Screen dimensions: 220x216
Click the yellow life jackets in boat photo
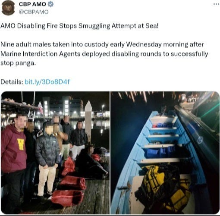click(x=165, y=187)
